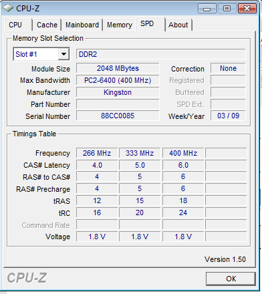Minimize the CPU-Z window
Image resolution: width=262 pixels, height=294 pixels.
click(x=207, y=9)
